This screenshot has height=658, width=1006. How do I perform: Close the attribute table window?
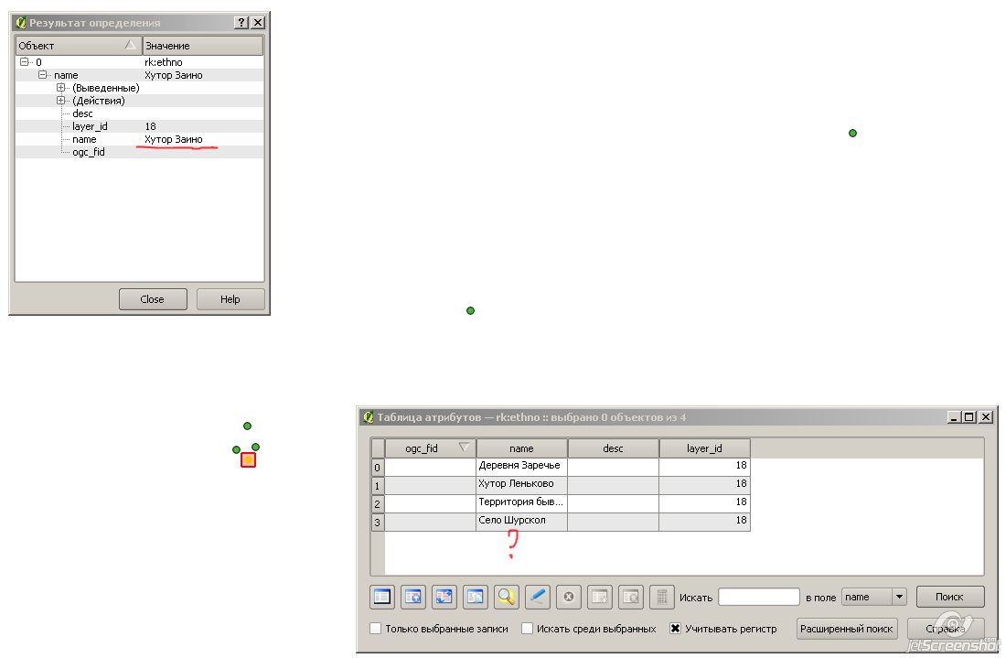[x=986, y=417]
